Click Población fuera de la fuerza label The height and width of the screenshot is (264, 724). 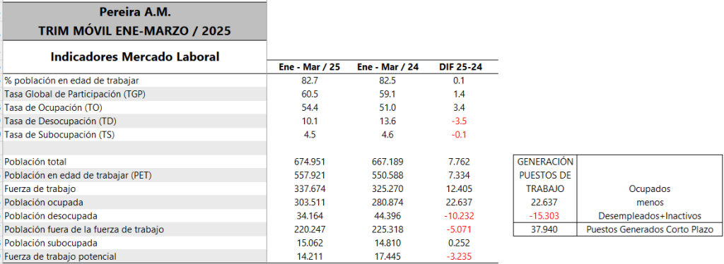(x=84, y=229)
